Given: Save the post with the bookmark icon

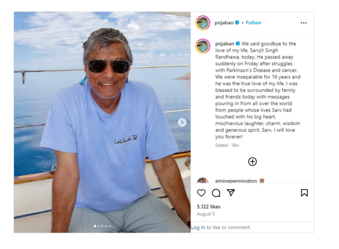Looking at the screenshot, I should click(x=304, y=193).
